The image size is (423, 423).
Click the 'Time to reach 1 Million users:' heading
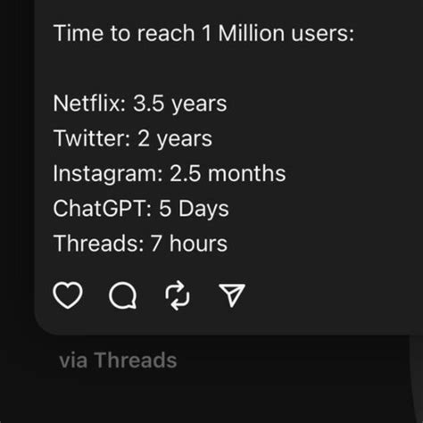(203, 33)
